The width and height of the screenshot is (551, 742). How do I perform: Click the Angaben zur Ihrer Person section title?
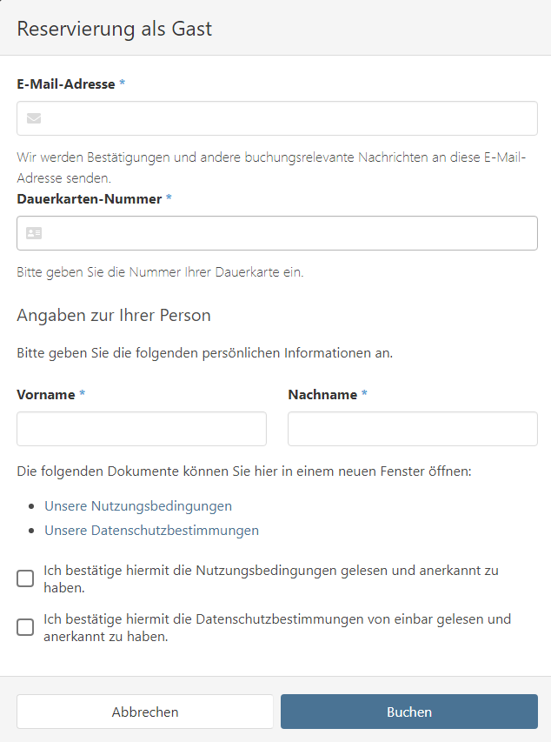click(114, 314)
